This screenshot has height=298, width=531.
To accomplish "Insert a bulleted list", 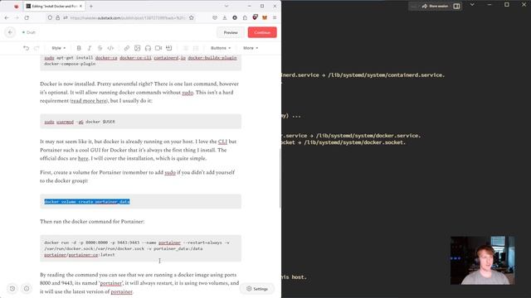I will coord(185,48).
